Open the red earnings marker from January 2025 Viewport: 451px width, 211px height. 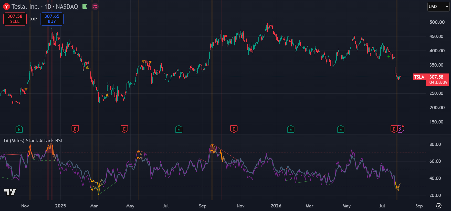[75, 129]
